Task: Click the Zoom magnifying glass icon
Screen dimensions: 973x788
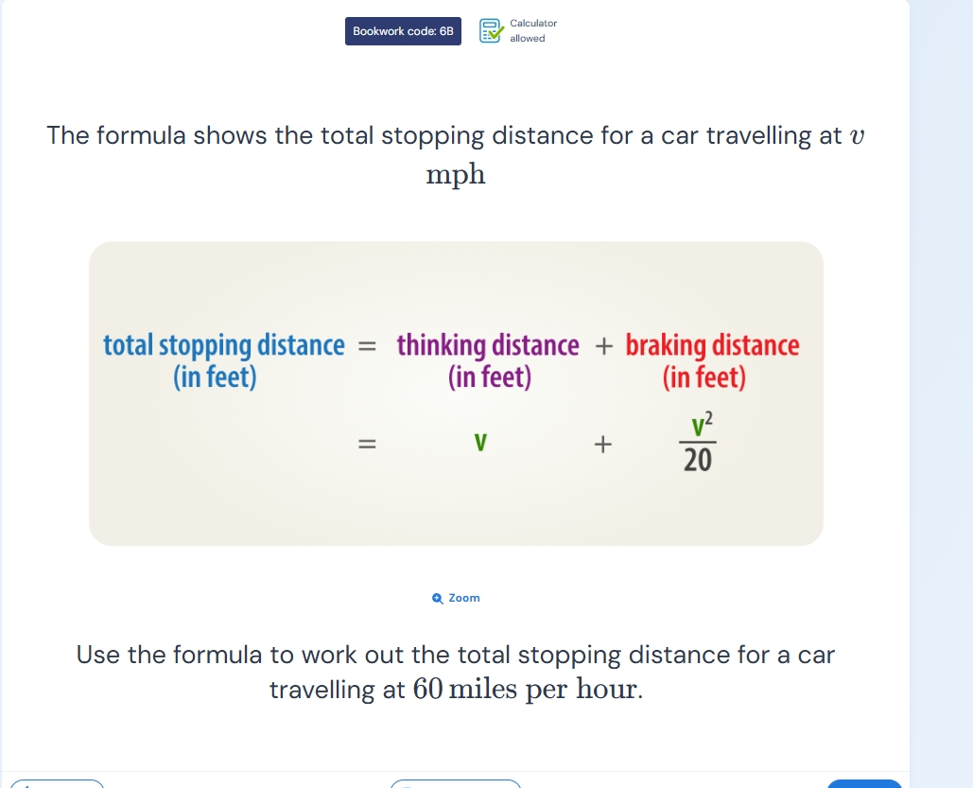Action: 435,598
